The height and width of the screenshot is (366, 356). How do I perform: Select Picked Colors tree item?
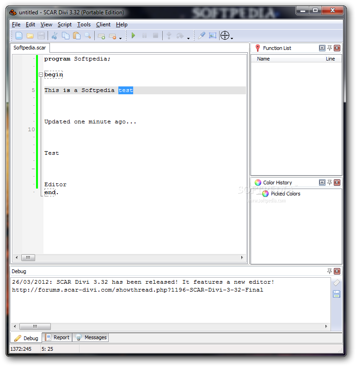click(x=285, y=194)
